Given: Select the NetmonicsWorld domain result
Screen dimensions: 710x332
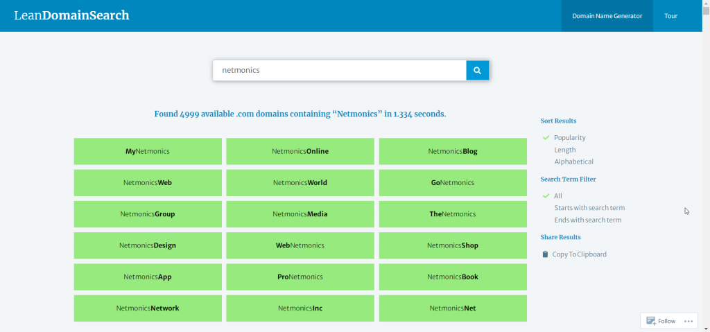Looking at the screenshot, I should [300, 182].
